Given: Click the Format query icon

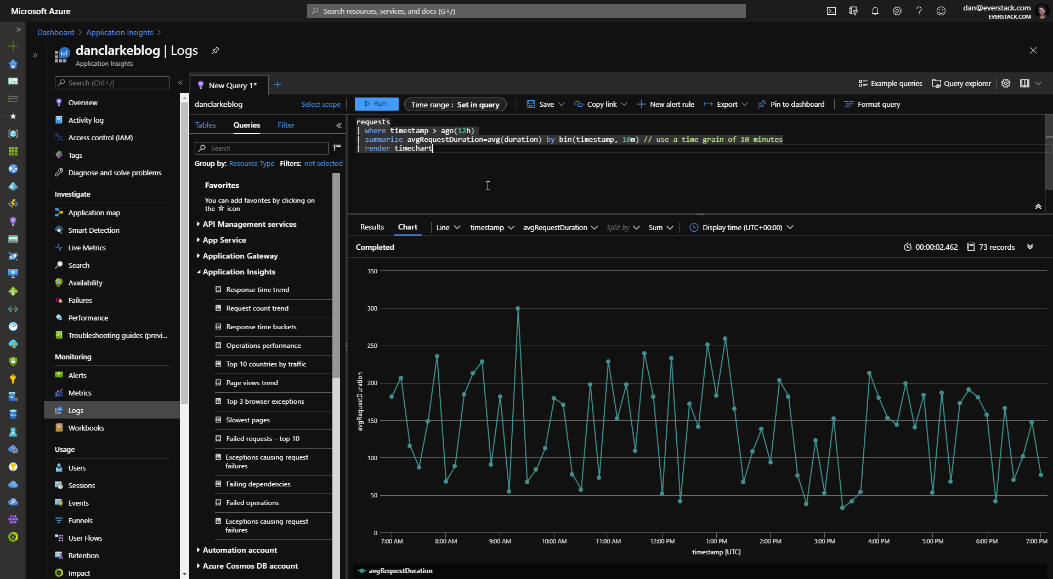Looking at the screenshot, I should (x=848, y=104).
